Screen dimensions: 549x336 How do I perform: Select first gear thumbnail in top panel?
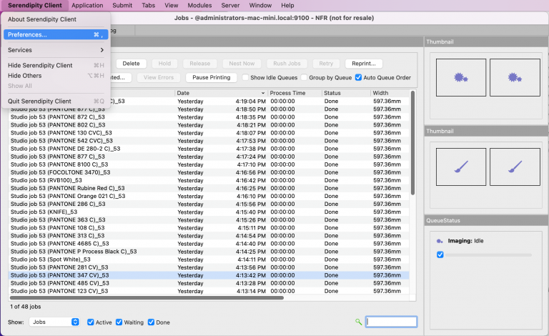coord(461,77)
